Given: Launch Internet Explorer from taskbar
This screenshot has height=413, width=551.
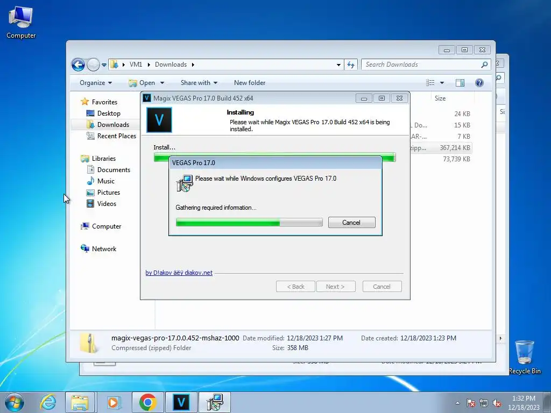Looking at the screenshot, I should [x=48, y=402].
